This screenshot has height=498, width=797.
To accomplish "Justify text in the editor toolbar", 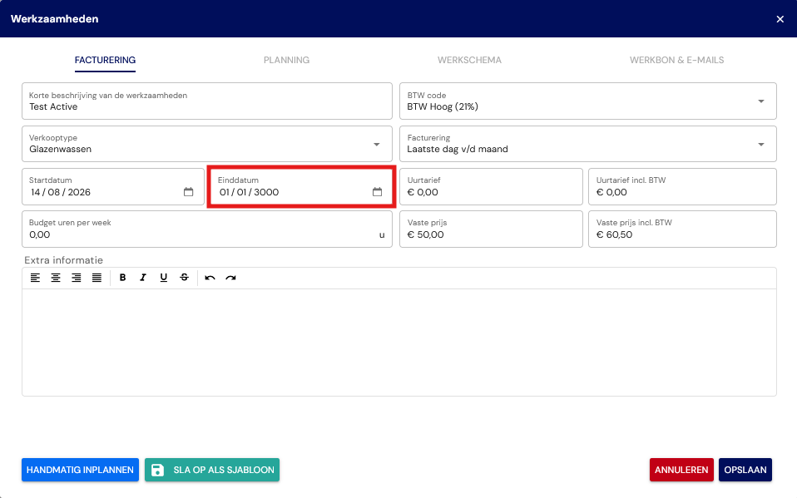I will point(97,278).
